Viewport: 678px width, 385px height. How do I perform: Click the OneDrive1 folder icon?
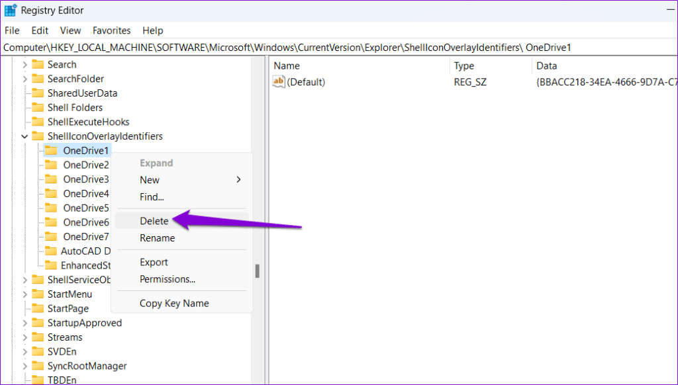pyautogui.click(x=51, y=150)
